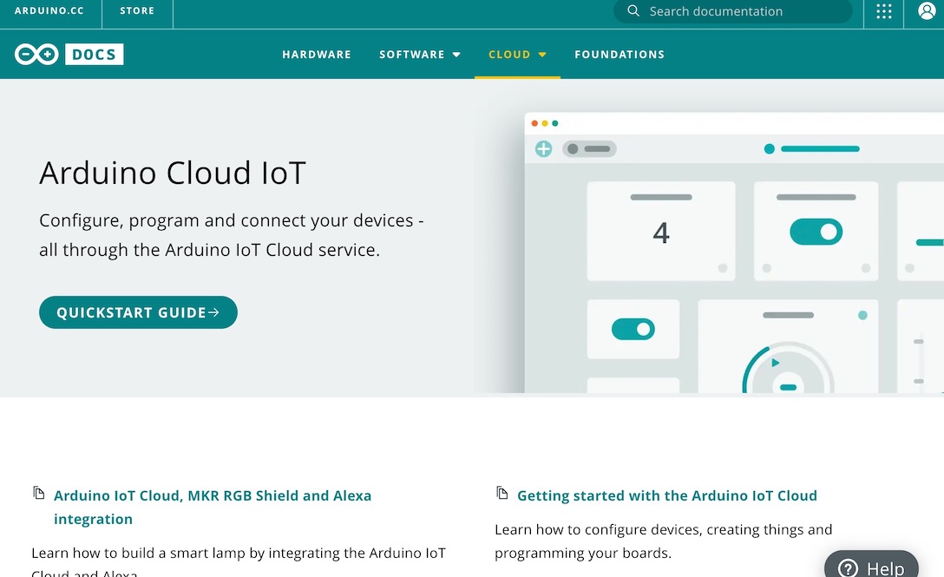Click the Help button

point(871,567)
